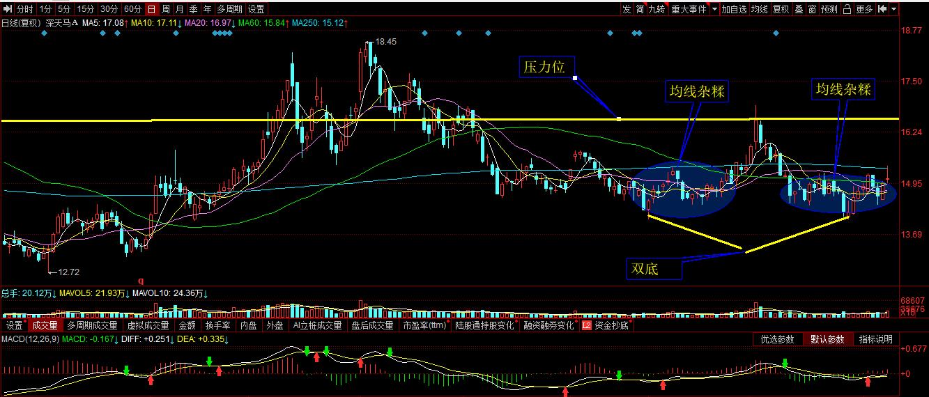
Task: Switch to the 周 weekly period
Action: [165, 9]
